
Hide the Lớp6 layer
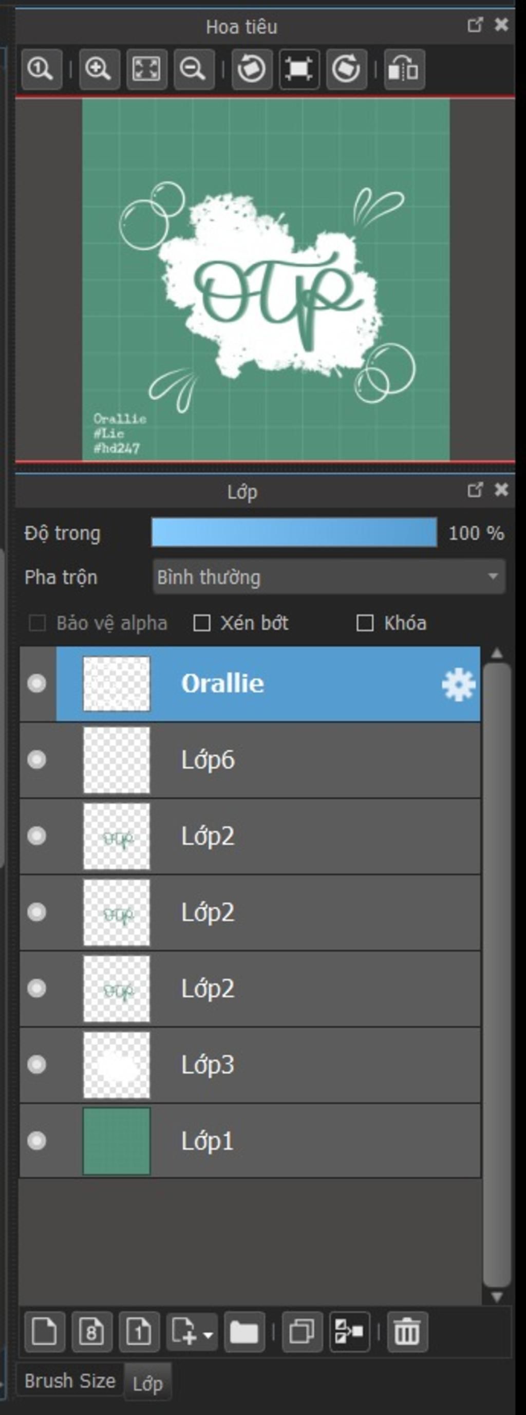[37, 760]
